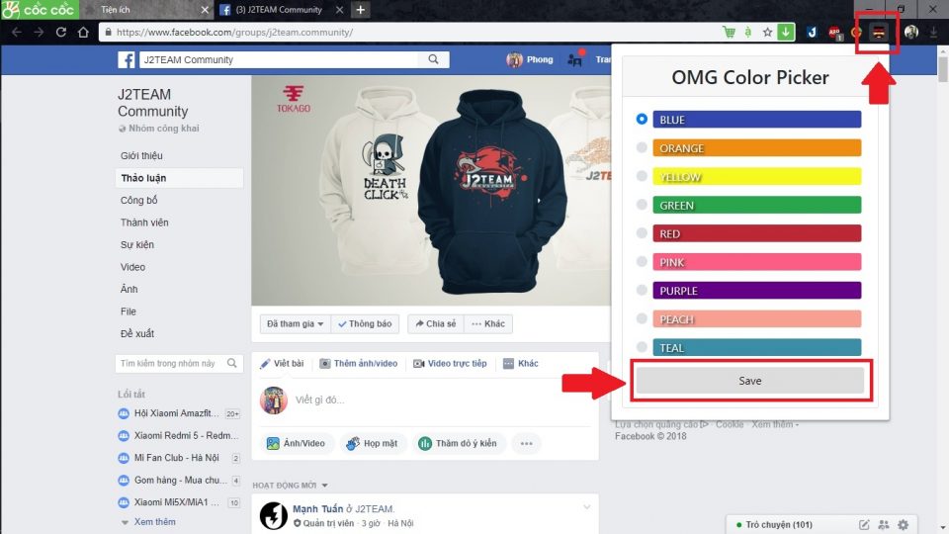Open the chat settings gear icon
The width and height of the screenshot is (949, 534).
pyautogui.click(x=903, y=525)
